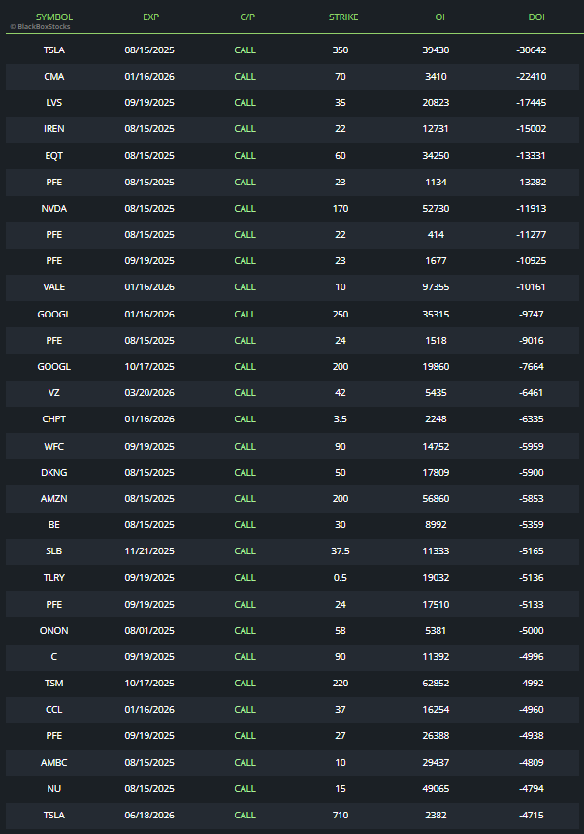Click the expiration 10/17/2025 in GOOGL row
This screenshot has width=584, height=834.
149,366
